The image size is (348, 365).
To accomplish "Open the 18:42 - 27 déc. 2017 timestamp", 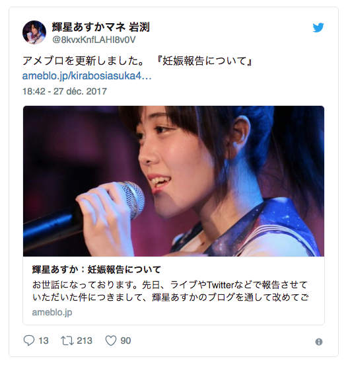I will (65, 91).
